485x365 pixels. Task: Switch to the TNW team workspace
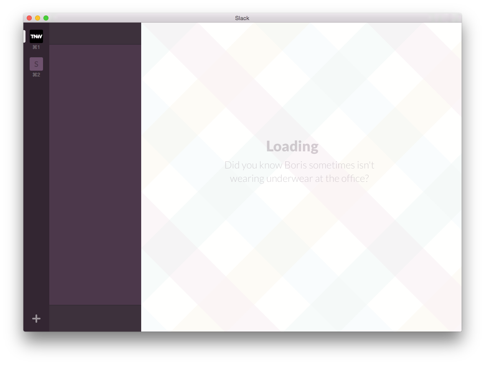click(36, 36)
